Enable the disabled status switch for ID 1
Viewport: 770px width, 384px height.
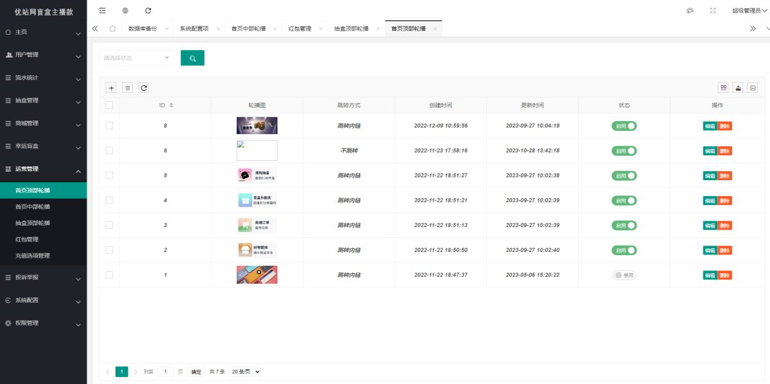tap(624, 275)
